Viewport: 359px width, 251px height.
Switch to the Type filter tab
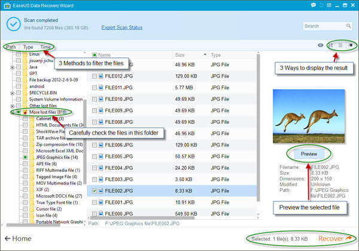[x=28, y=47]
